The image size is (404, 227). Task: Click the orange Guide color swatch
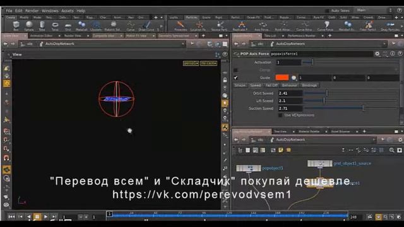pyautogui.click(x=282, y=78)
